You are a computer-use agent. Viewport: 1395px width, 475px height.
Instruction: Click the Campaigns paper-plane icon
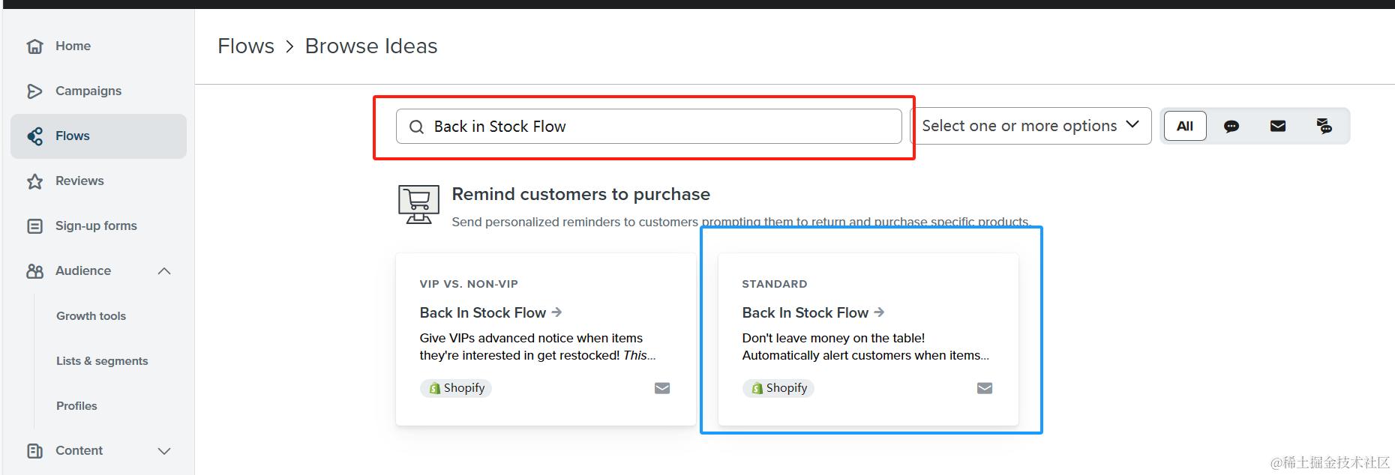[x=34, y=91]
